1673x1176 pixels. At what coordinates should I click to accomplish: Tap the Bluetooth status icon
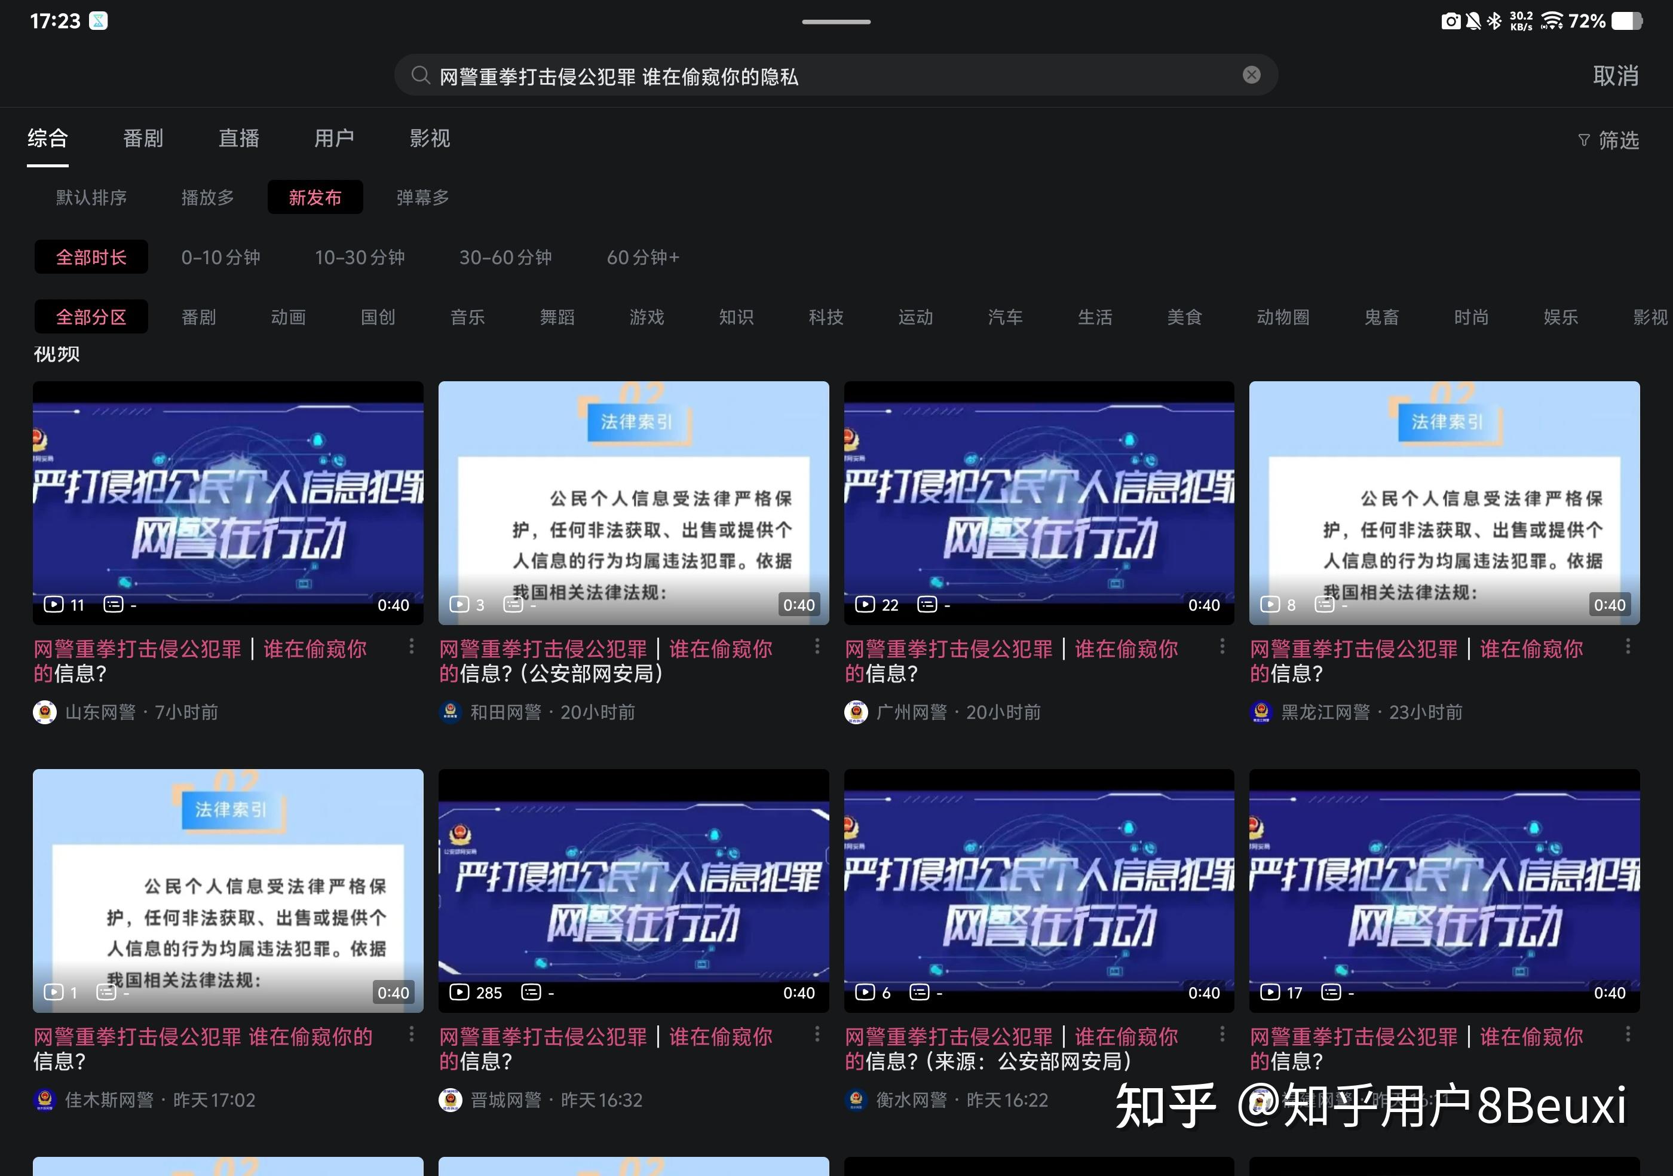(x=1494, y=21)
